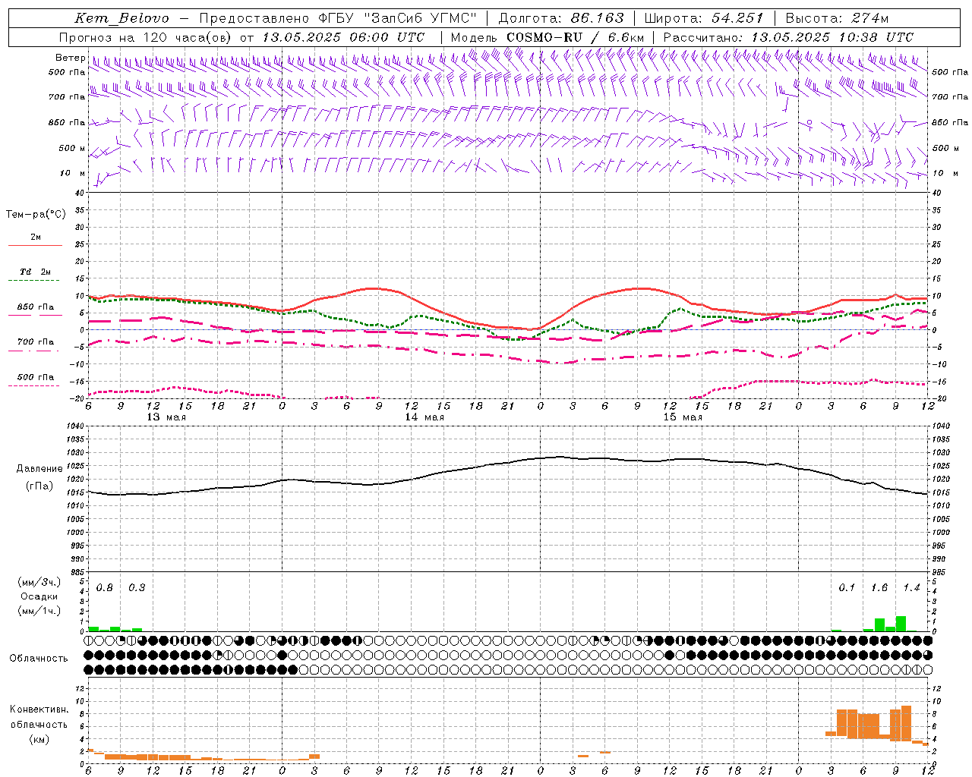Click the forecast start time 13.05.2025 06:00 UTC
972x777 pixels.
pos(343,37)
